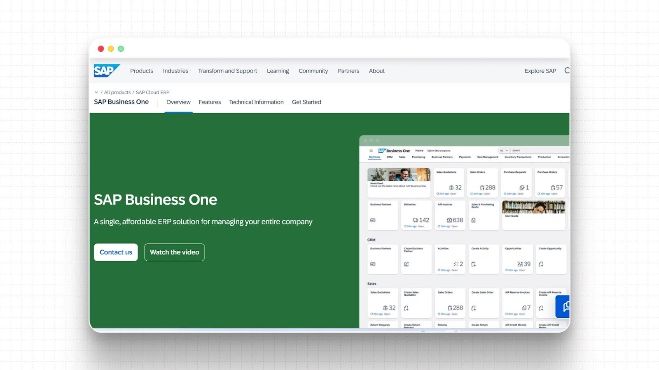This screenshot has height=370, width=659.
Task: Click the Sales Orders clipboard icon
Action: coord(482,187)
